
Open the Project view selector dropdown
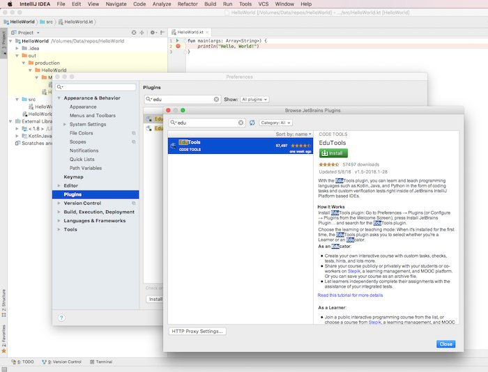26,32
